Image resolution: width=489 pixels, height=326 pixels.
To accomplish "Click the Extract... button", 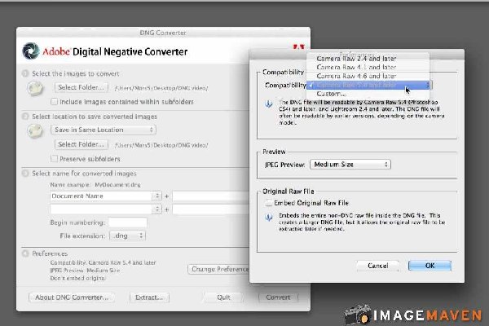I will [149, 297].
